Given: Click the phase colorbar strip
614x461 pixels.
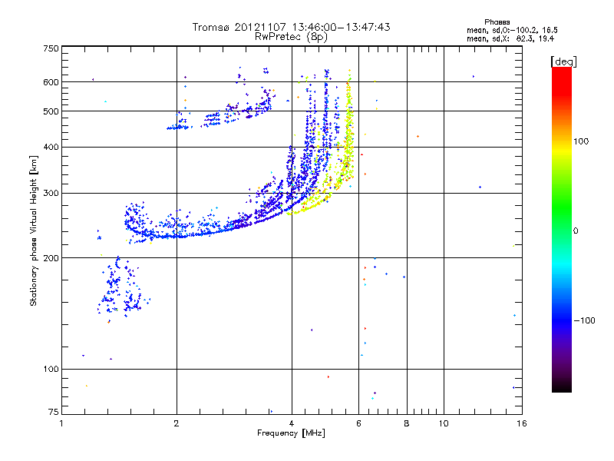Looking at the screenshot, I should click(562, 230).
